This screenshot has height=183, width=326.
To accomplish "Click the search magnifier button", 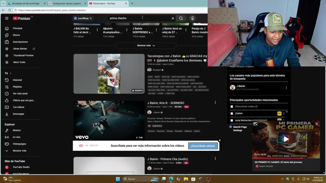I will pos(181,18).
